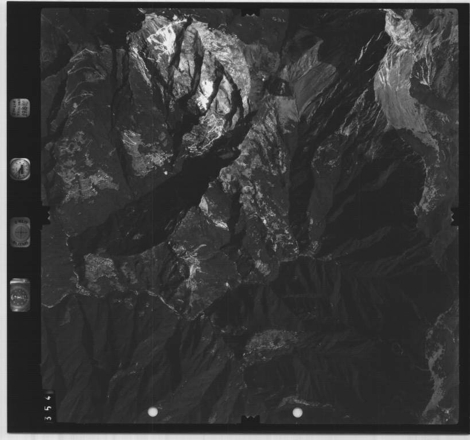Screen dimensions: 470x440
Task: Click the clock dial in the left margin
Action: click(x=20, y=169)
